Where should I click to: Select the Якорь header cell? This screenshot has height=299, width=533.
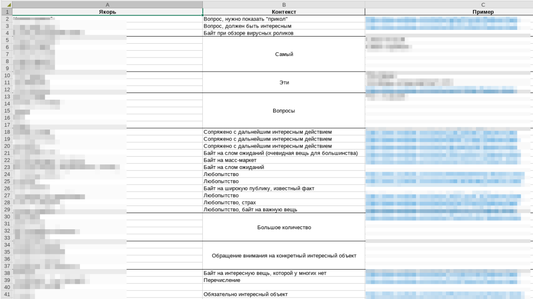click(x=108, y=12)
